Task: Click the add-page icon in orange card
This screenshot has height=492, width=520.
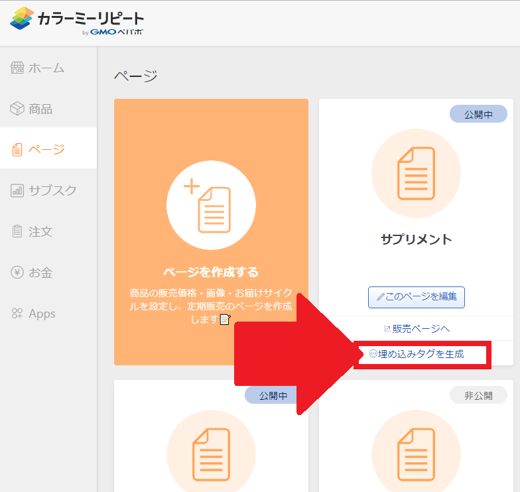Action: 211,206
